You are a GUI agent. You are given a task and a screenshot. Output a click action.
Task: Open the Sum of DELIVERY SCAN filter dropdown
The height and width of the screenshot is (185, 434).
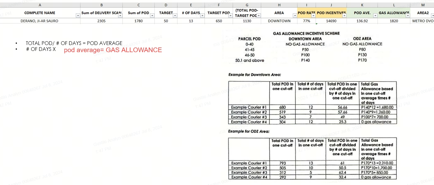120,16
